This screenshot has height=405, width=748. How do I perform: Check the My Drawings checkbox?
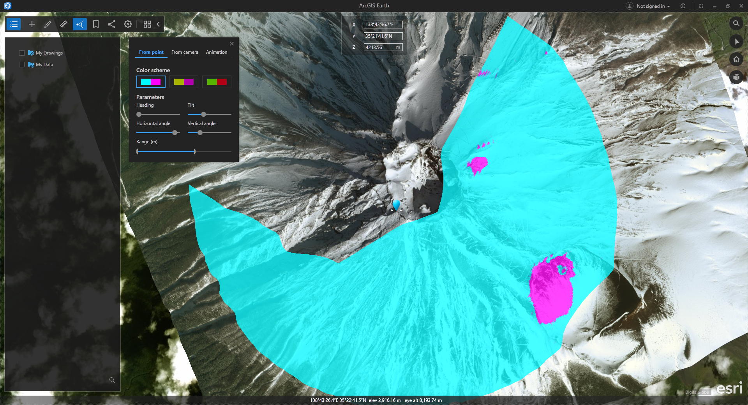(x=22, y=53)
